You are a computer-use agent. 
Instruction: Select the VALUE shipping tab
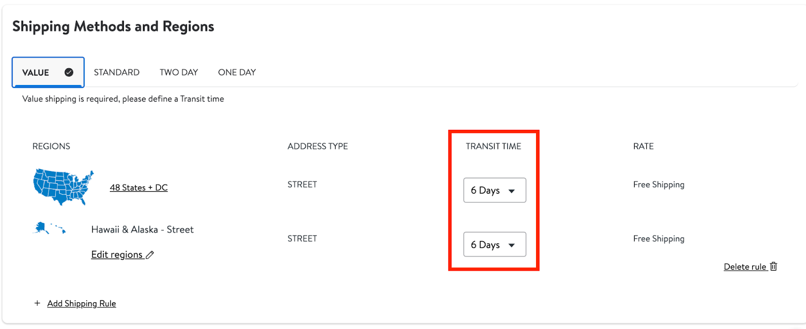48,72
